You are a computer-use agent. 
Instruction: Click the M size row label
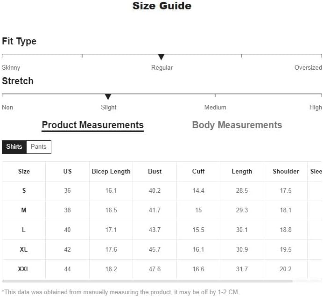tap(24, 210)
